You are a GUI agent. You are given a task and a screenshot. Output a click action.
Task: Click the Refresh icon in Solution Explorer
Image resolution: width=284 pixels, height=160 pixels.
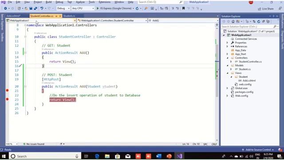point(259,22)
